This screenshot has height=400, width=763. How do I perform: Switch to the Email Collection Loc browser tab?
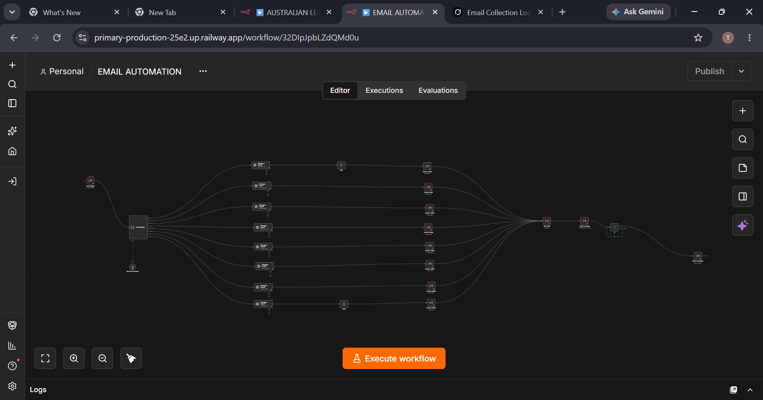pyautogui.click(x=498, y=12)
